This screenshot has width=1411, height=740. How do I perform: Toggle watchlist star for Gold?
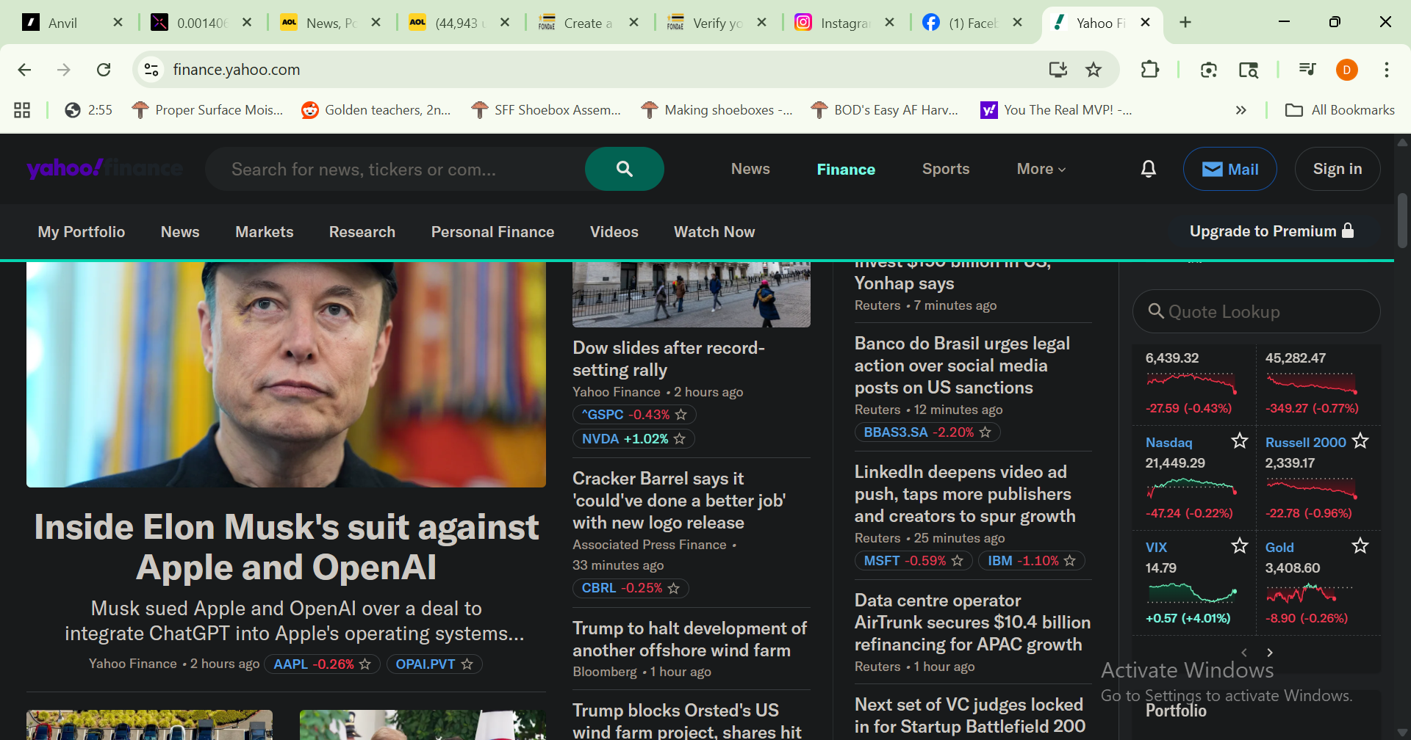1360,545
